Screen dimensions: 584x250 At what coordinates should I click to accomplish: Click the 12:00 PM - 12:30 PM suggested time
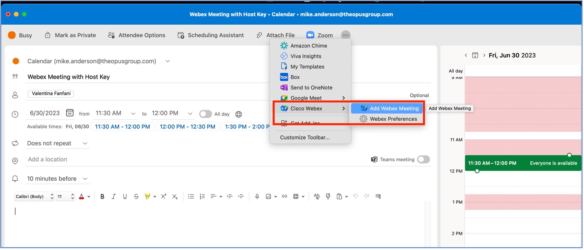(187, 126)
